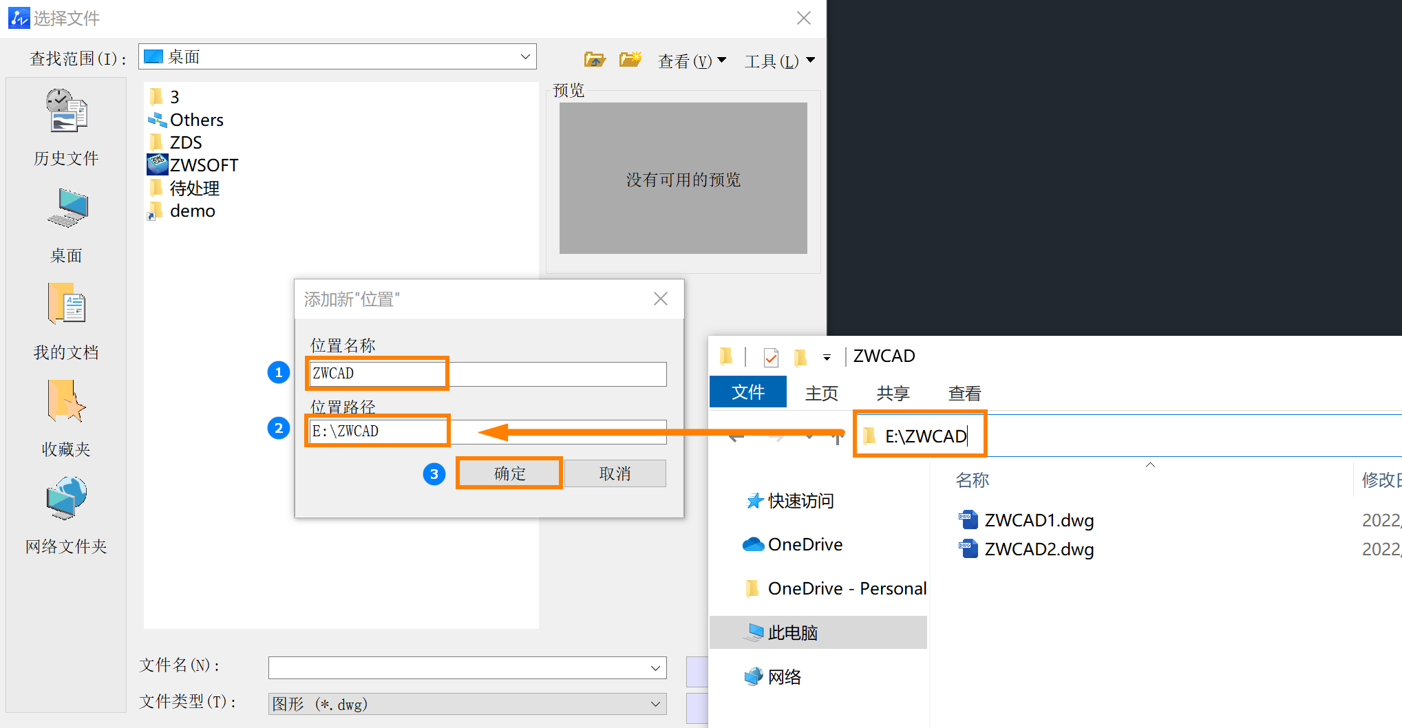Click the go-up-one-level folder icon
The width and height of the screenshot is (1402, 728).
click(x=595, y=60)
